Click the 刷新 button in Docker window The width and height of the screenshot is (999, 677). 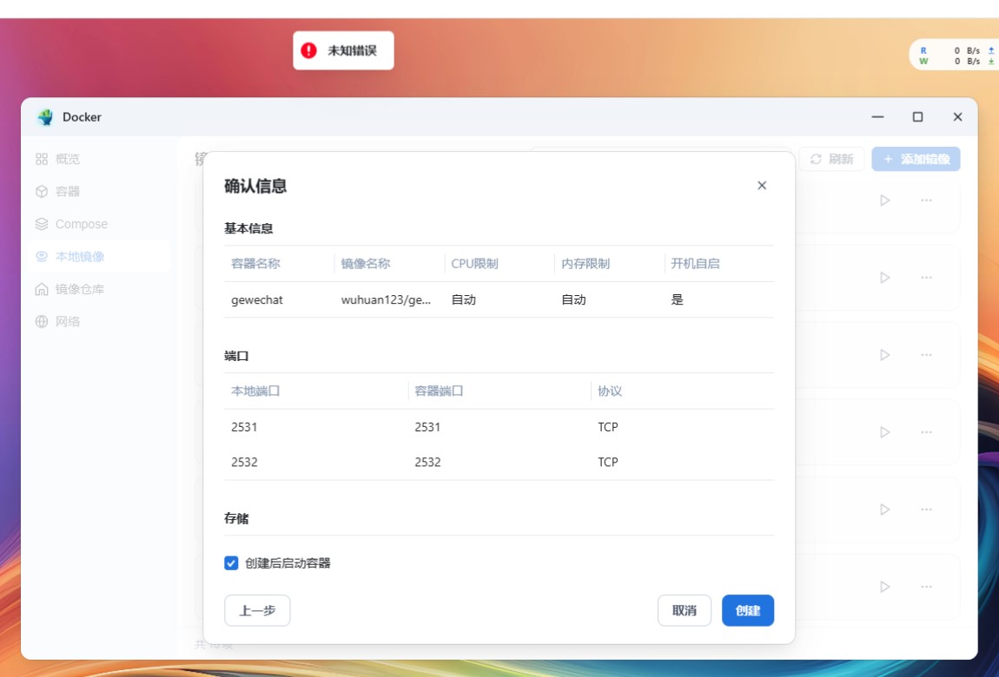coord(831,159)
